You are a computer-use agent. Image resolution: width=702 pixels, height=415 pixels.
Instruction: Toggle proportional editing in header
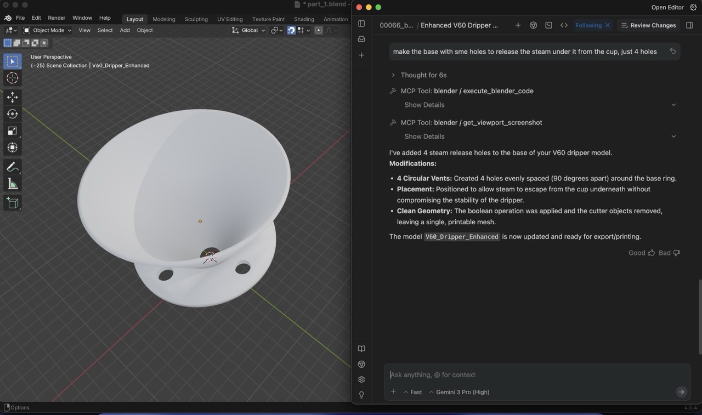click(x=319, y=30)
